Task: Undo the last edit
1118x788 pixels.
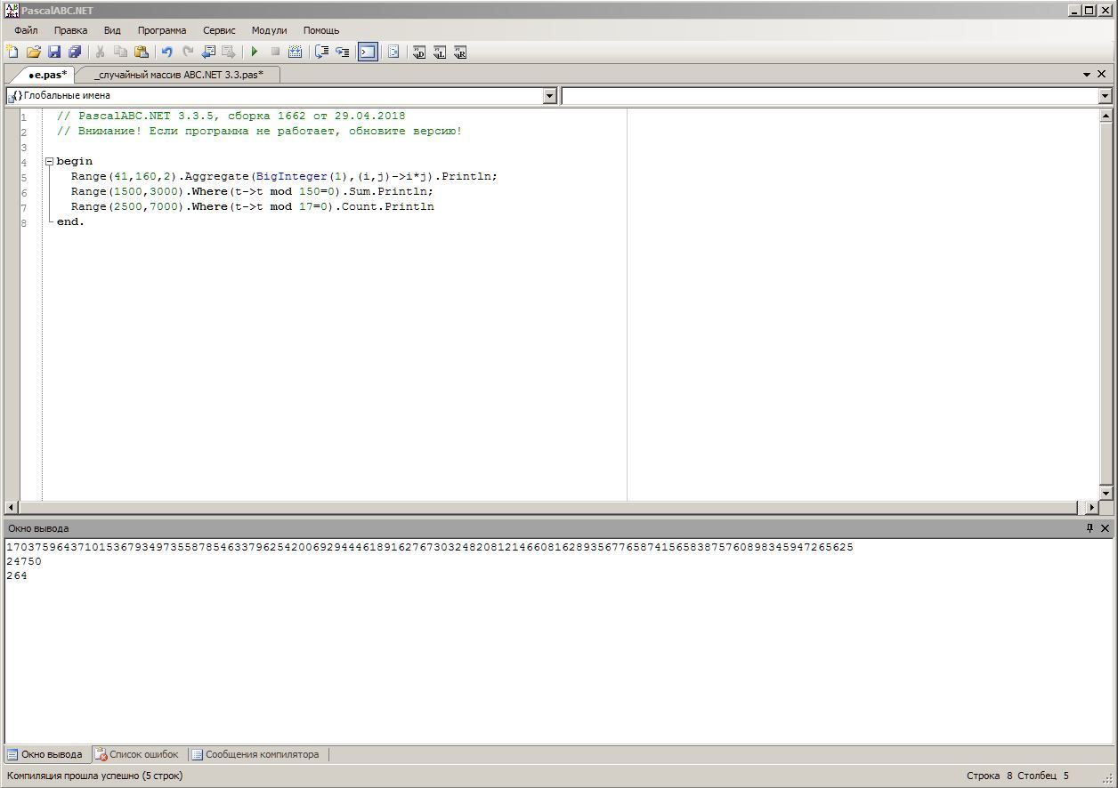Action: point(166,52)
